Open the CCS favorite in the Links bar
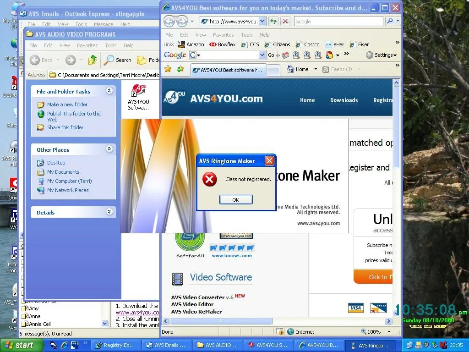 [x=250, y=44]
